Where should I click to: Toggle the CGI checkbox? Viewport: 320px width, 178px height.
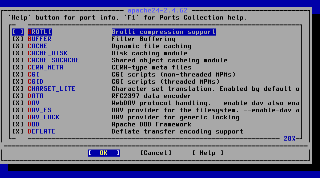[x=18, y=75]
